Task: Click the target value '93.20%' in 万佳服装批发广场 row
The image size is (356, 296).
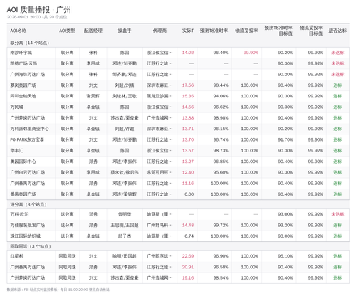Action: pyautogui.click(x=286, y=225)
